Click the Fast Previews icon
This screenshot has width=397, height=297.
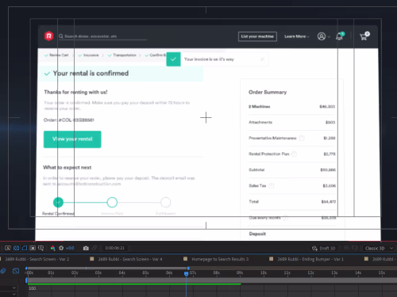[x=8, y=248]
